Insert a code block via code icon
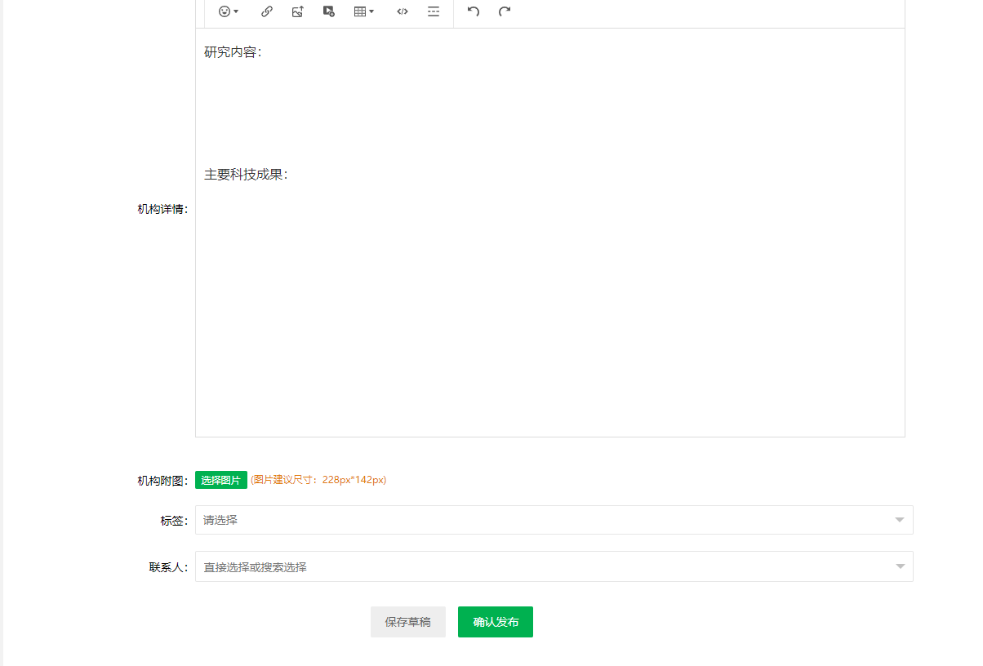983x666 pixels. click(x=402, y=11)
